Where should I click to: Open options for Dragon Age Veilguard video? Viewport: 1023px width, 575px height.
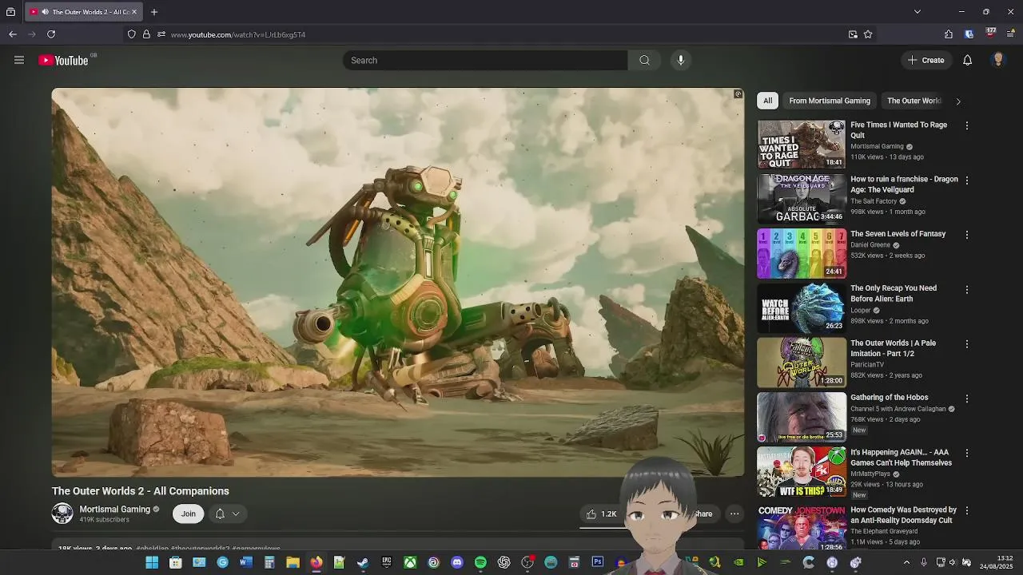point(967,180)
